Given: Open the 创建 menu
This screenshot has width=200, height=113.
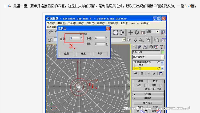Looking at the screenshot, I should click(x=101, y=23).
